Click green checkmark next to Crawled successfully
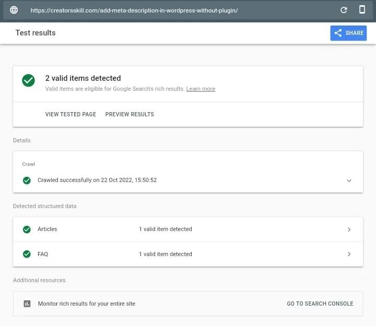This screenshot has width=376, height=326. pyautogui.click(x=27, y=180)
